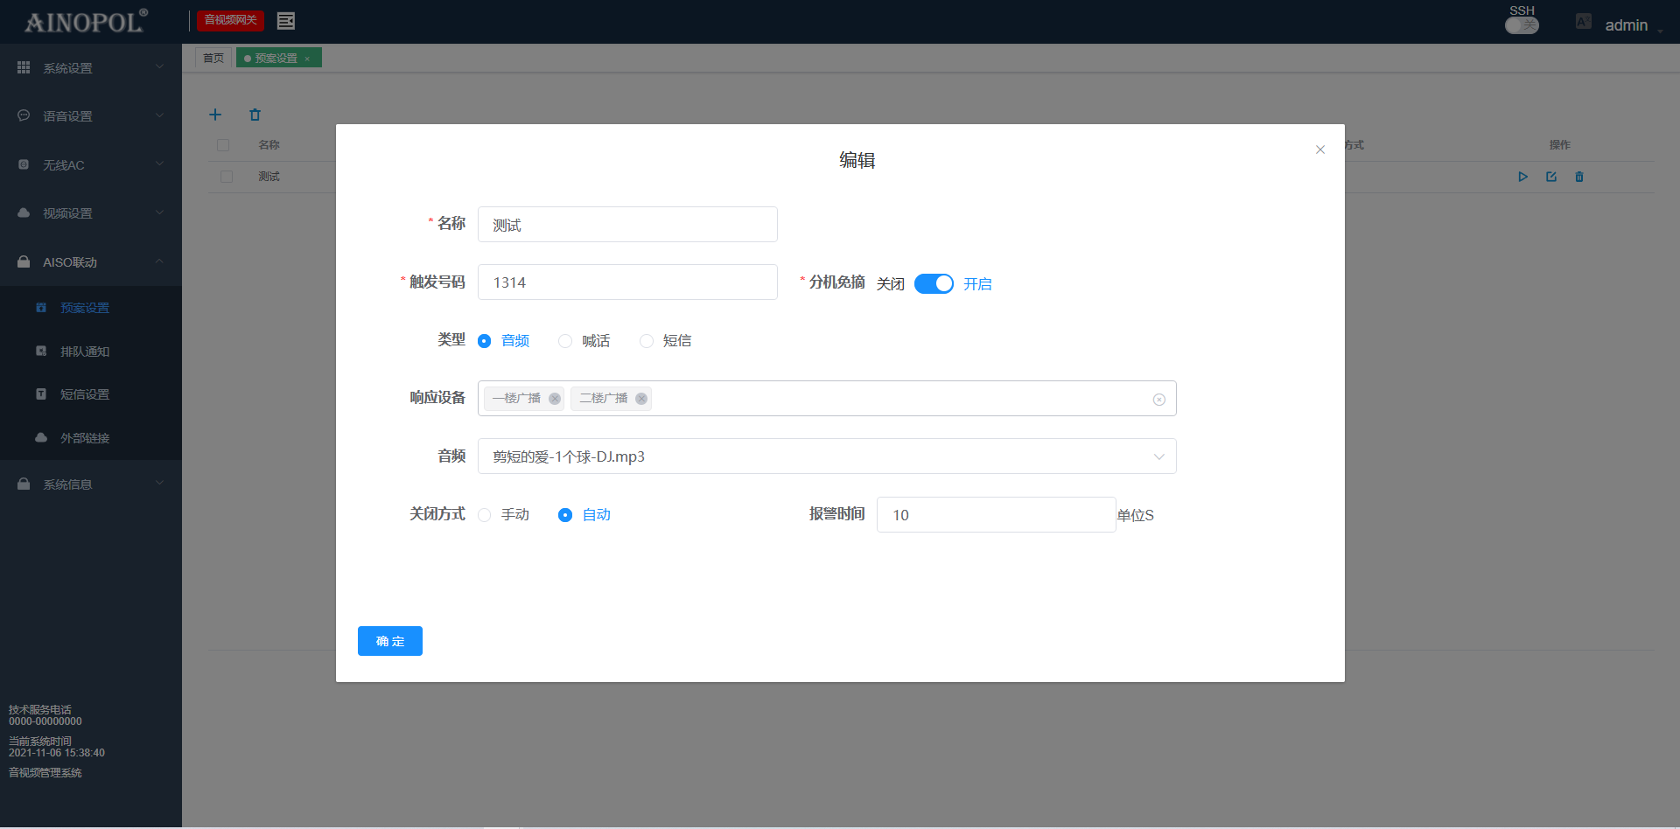Switch to the 首页 tab
This screenshot has width=1680, height=829.
point(213,58)
